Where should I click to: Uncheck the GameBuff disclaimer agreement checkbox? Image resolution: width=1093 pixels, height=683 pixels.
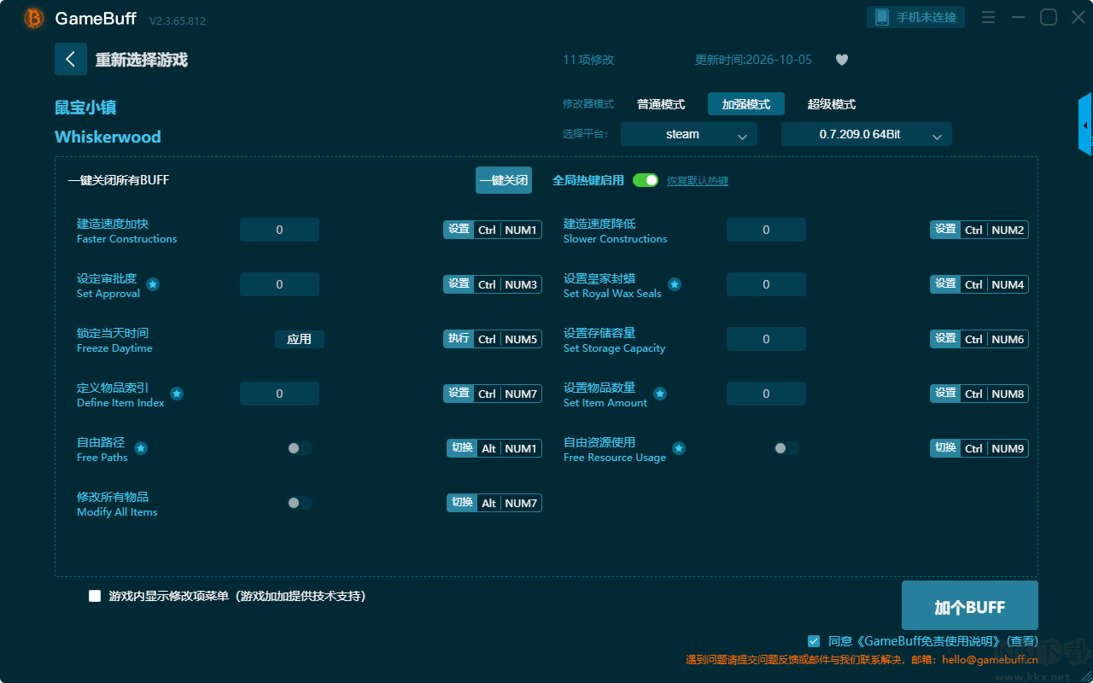(814, 640)
